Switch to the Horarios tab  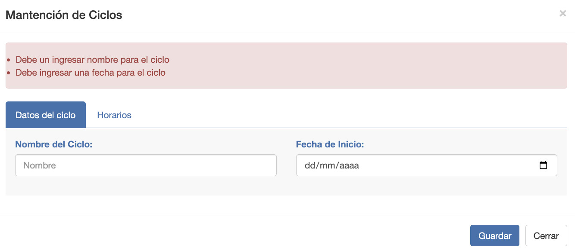click(114, 115)
